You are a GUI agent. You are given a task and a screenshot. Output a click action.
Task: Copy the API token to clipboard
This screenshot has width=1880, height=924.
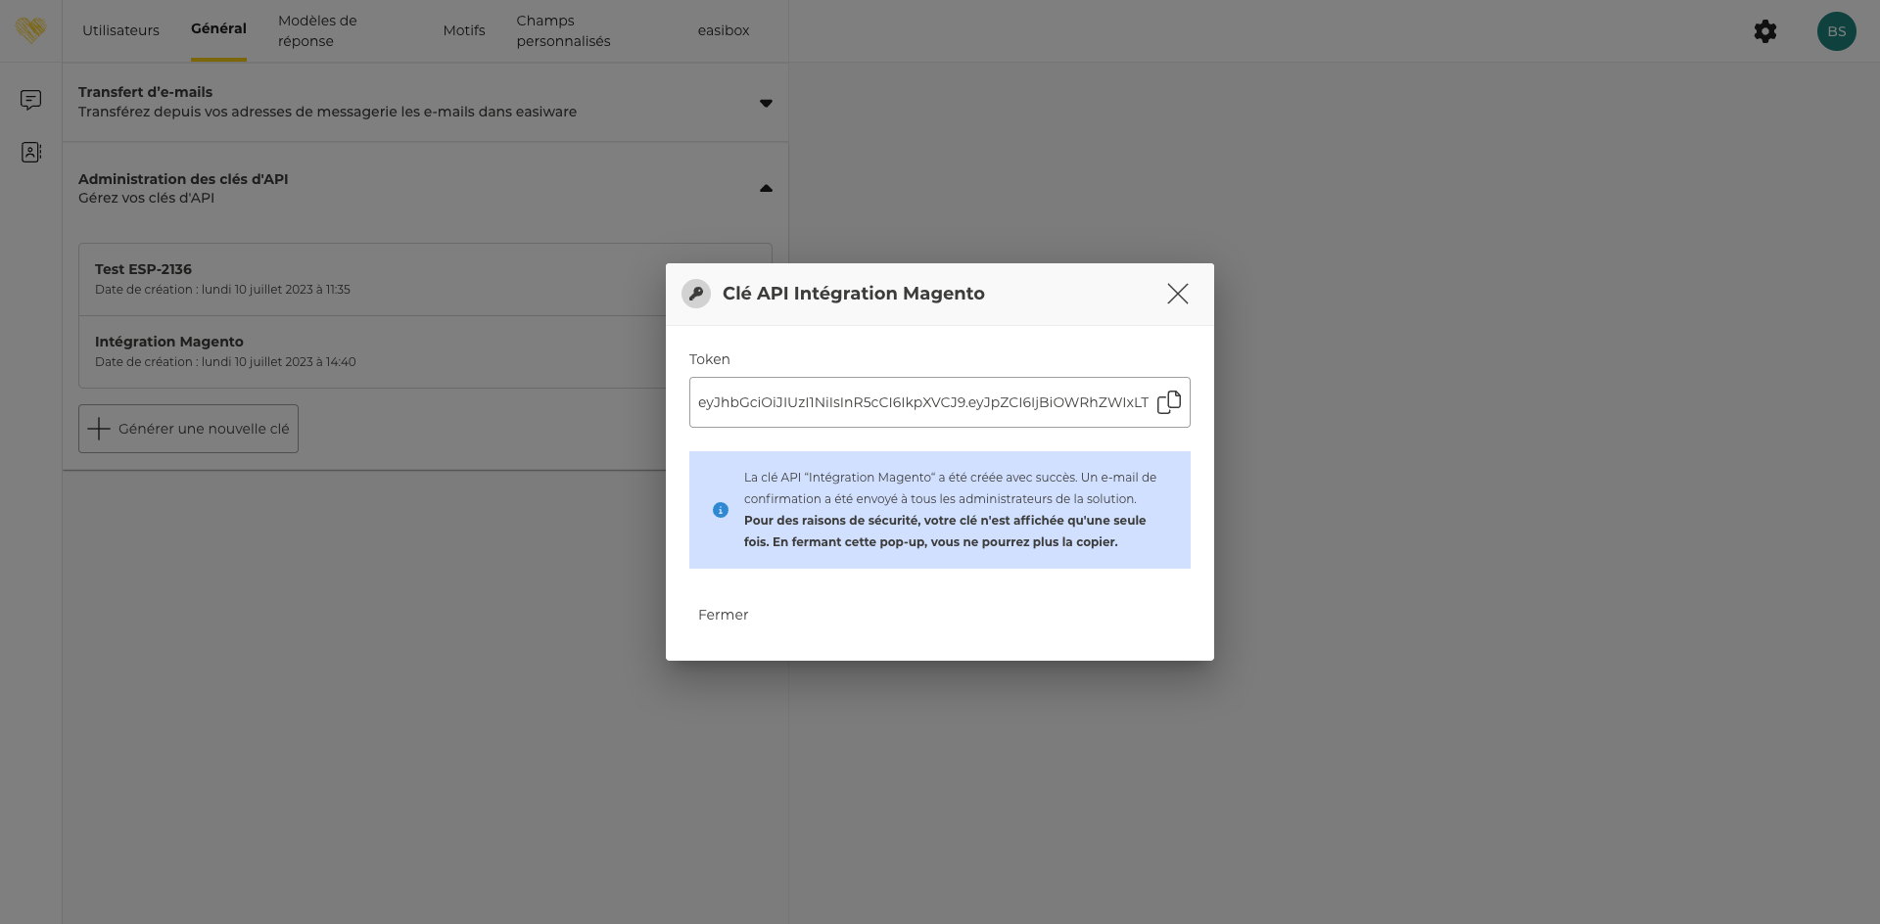tap(1169, 402)
